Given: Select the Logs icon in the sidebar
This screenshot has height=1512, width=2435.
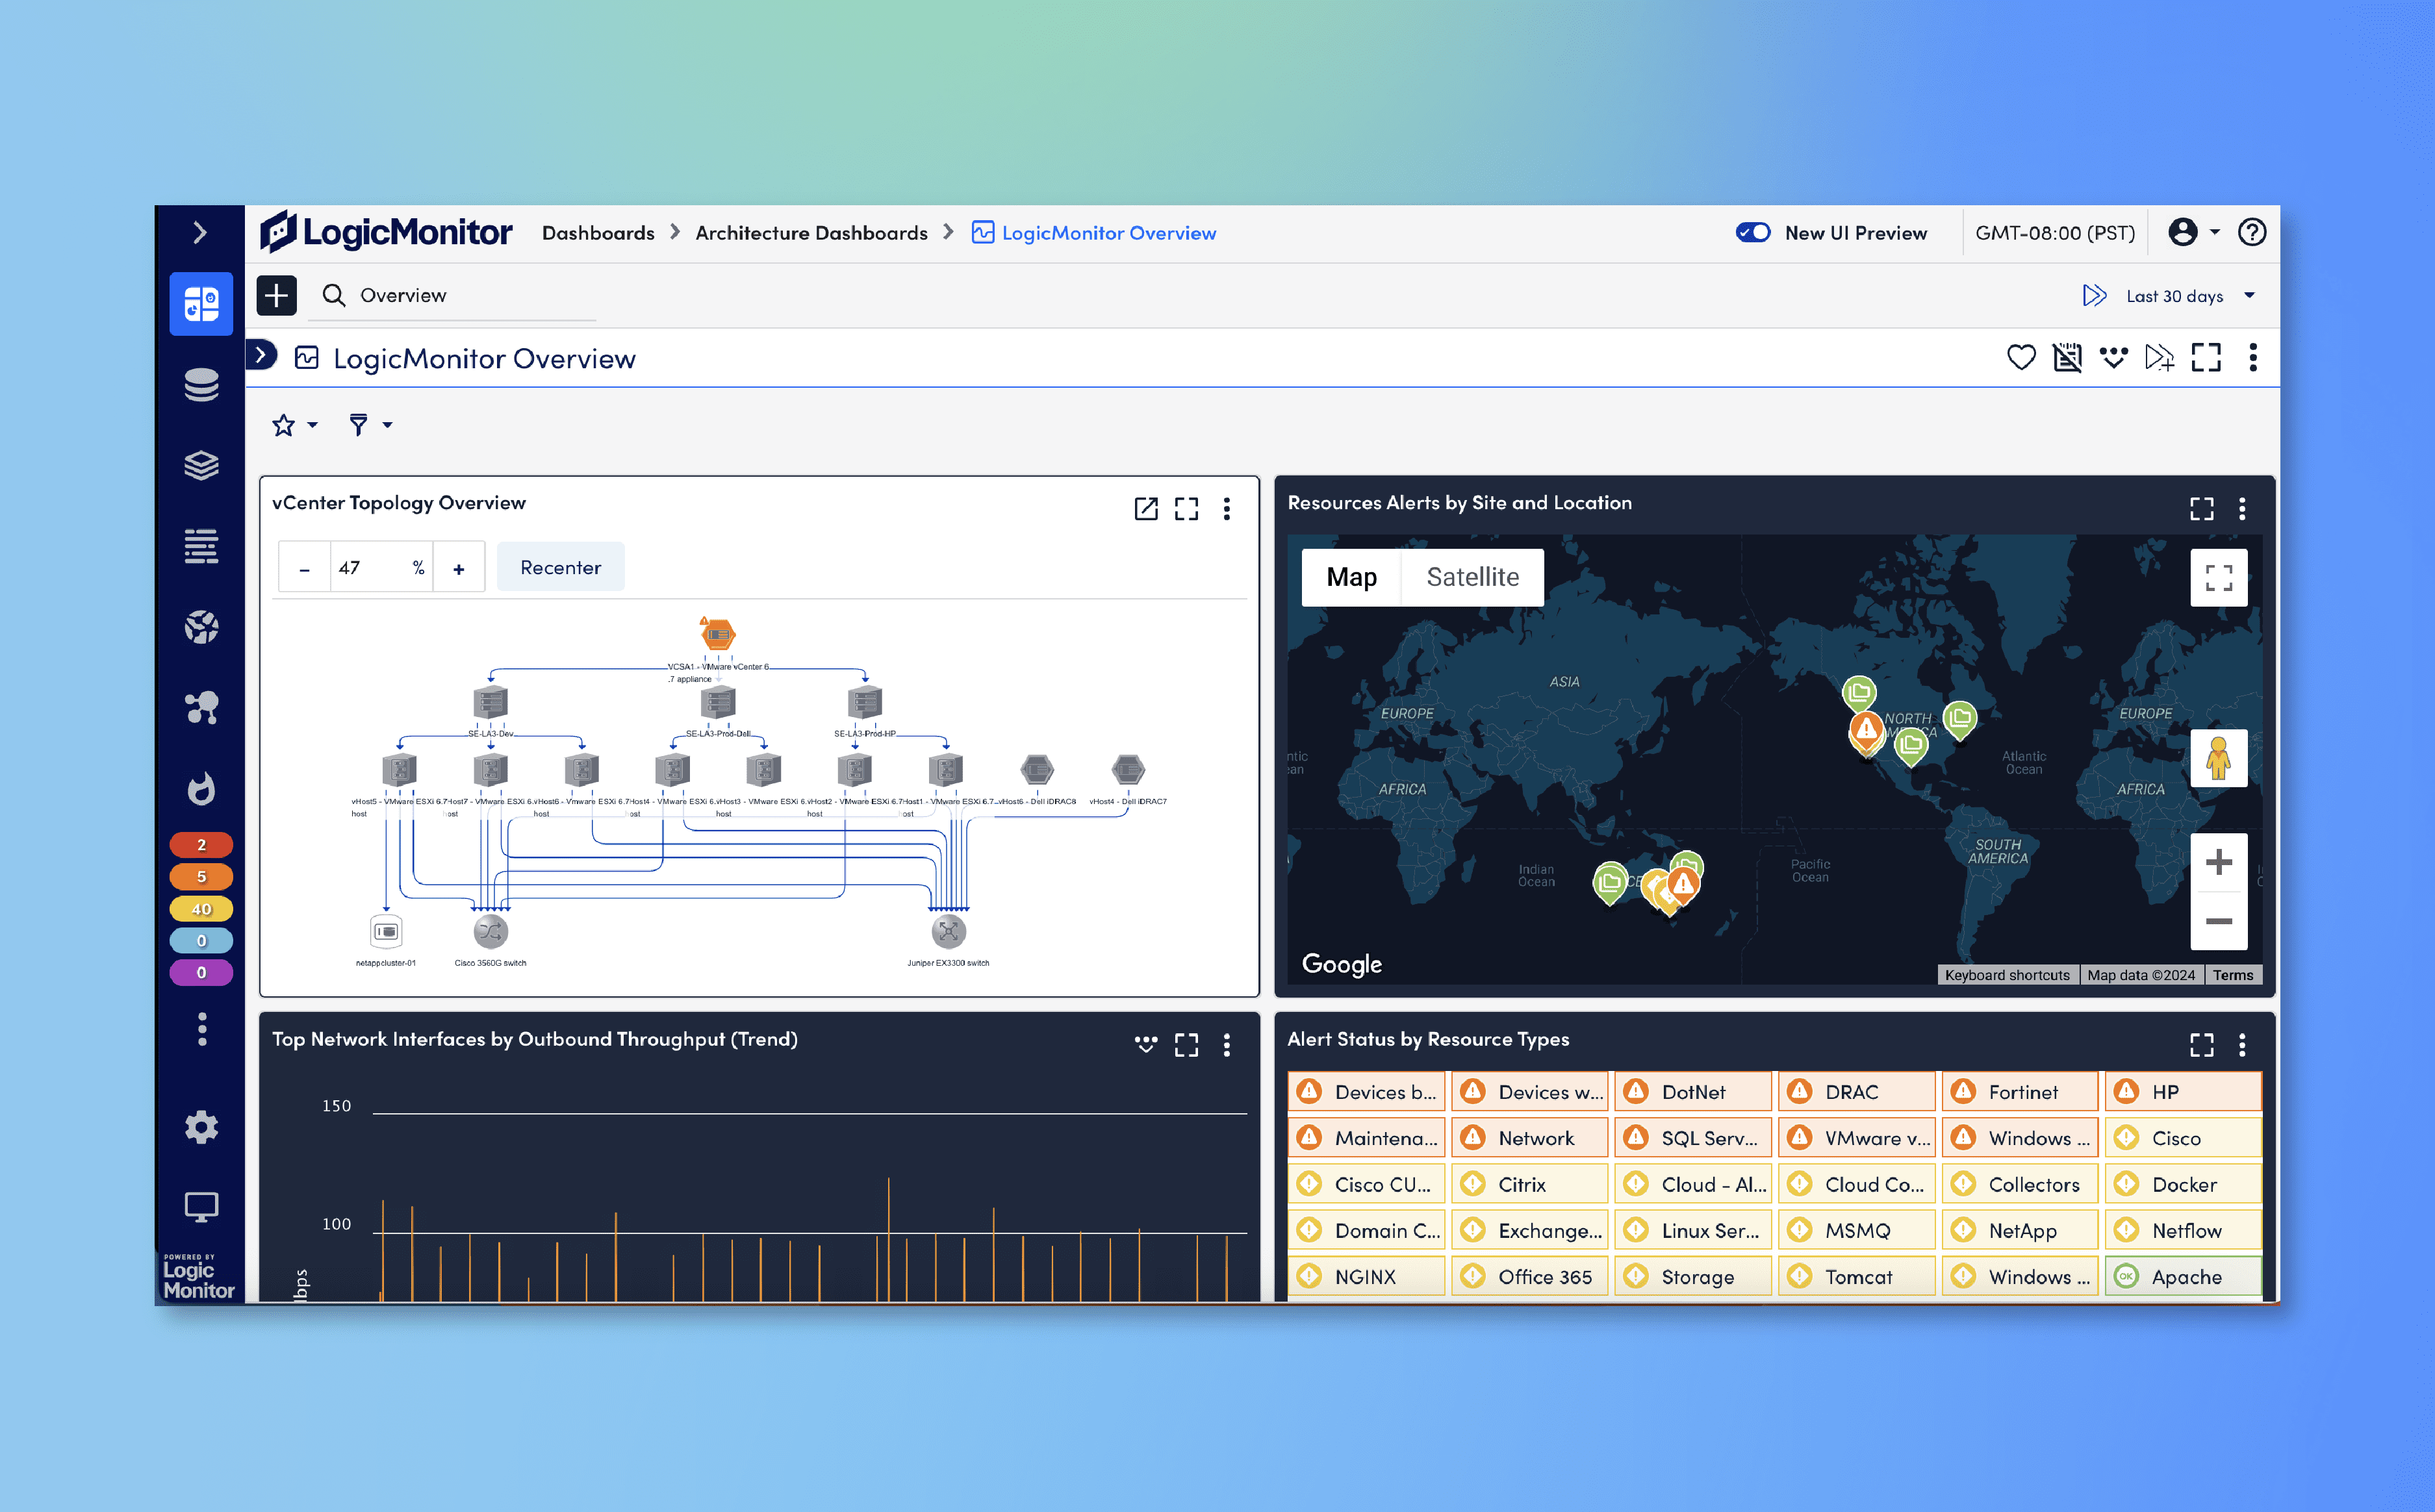Looking at the screenshot, I should coord(201,465).
